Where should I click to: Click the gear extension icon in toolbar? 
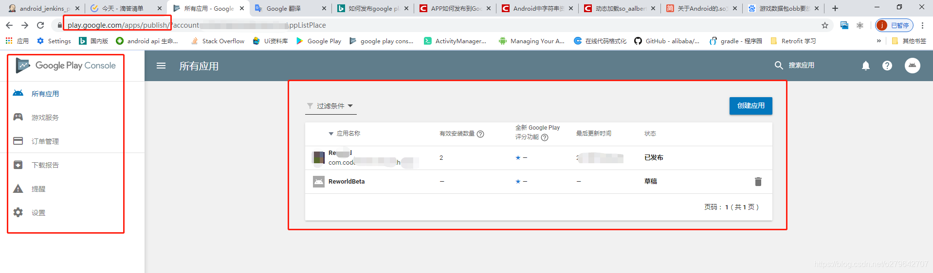(x=860, y=25)
